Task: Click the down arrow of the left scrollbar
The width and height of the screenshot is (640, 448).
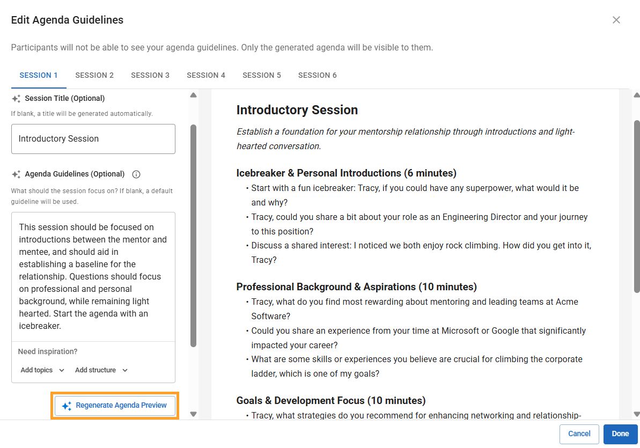Action: click(x=193, y=414)
